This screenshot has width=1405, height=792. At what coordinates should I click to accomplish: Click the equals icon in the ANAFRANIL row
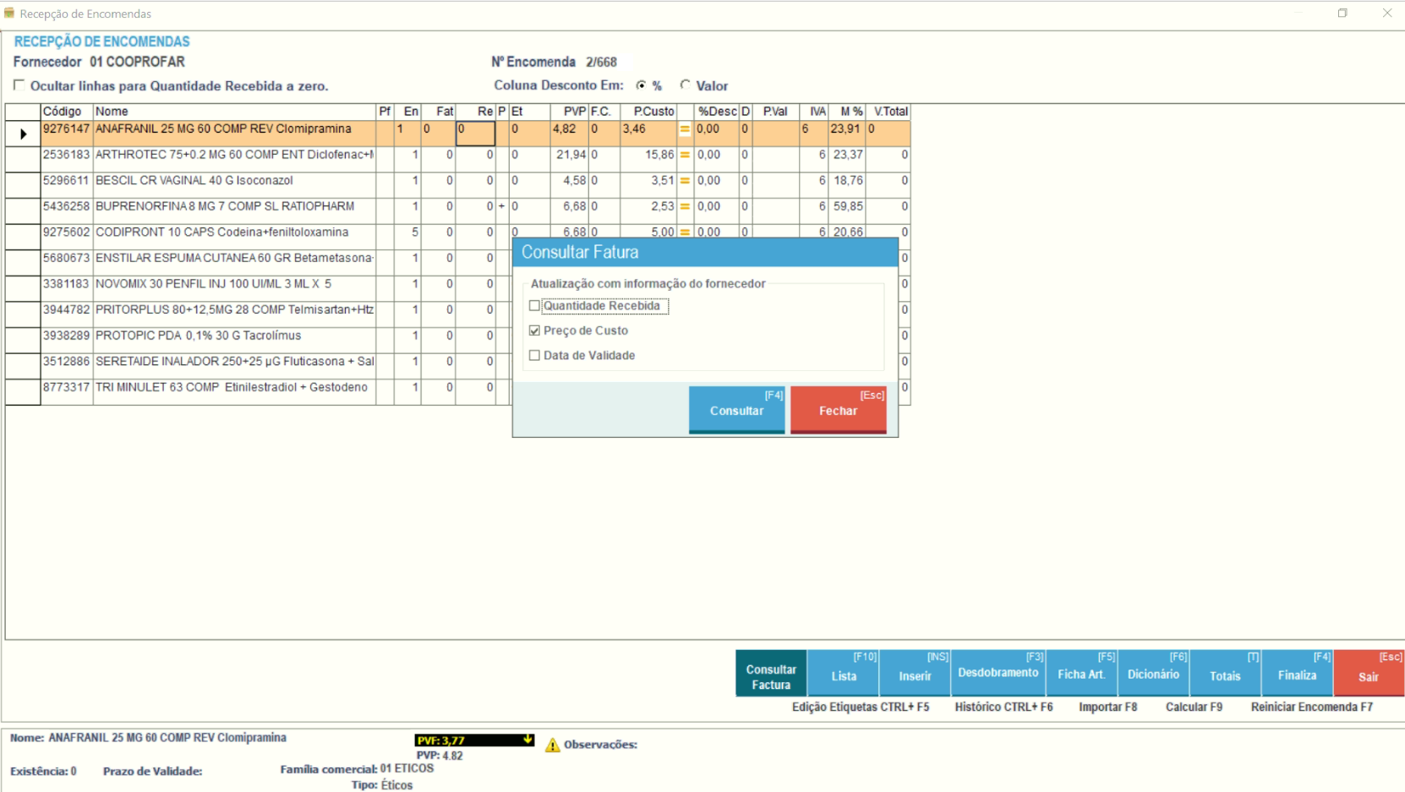pos(685,129)
